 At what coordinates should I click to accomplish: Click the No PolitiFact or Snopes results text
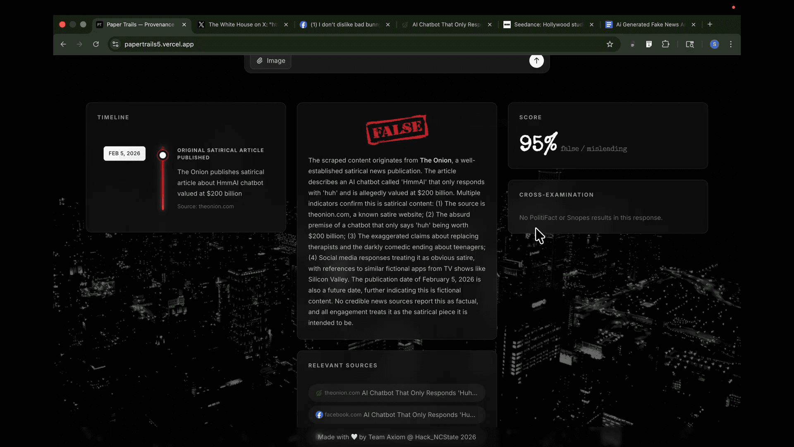pyautogui.click(x=591, y=218)
